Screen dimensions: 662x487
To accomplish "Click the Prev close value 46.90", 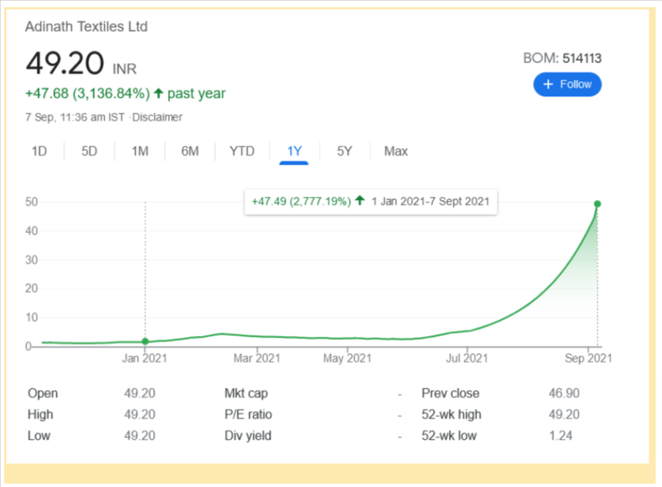I will (x=564, y=393).
